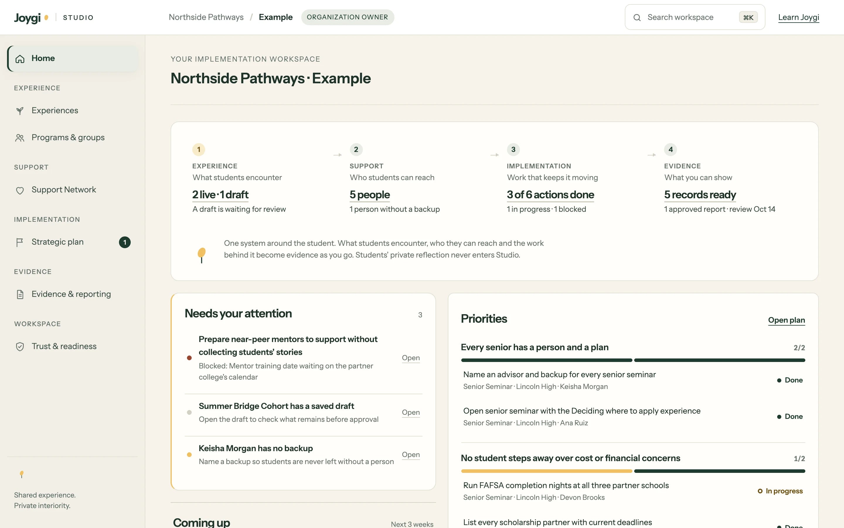
Task: Click 'Every senior has a person' progress bar
Action: 633,360
